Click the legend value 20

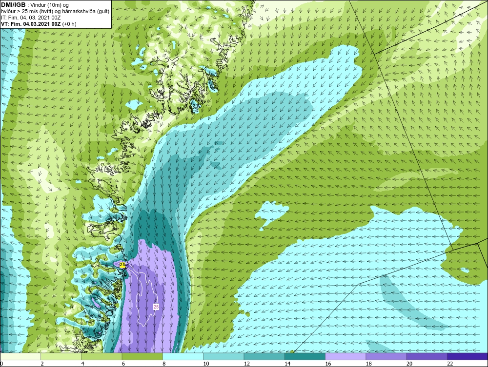coord(409,364)
